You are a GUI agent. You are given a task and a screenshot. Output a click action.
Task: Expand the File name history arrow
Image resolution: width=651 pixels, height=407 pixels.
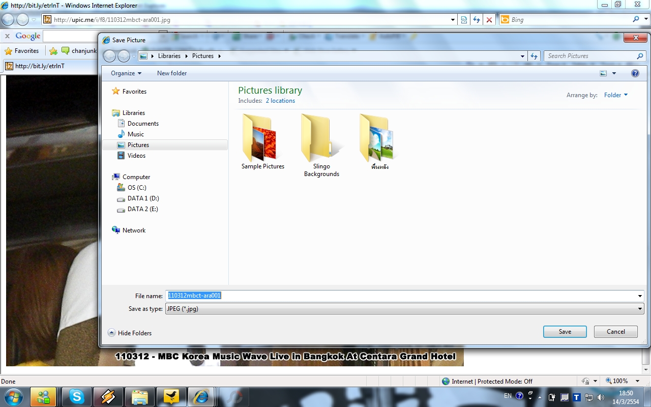click(640, 296)
